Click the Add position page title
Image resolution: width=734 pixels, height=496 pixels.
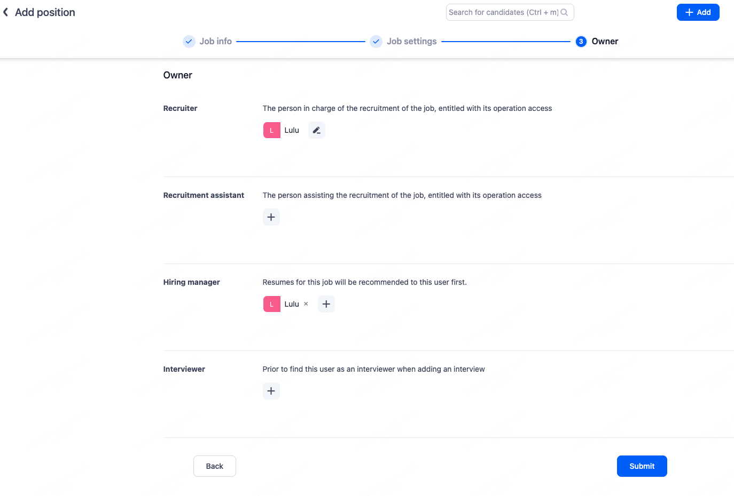click(45, 12)
